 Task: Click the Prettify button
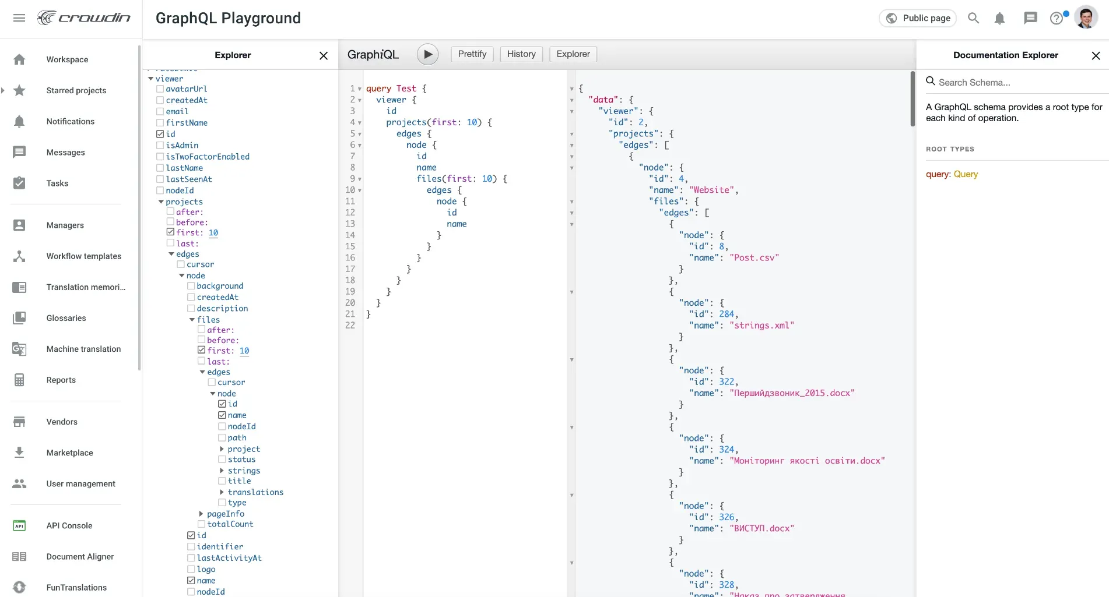[x=472, y=54]
